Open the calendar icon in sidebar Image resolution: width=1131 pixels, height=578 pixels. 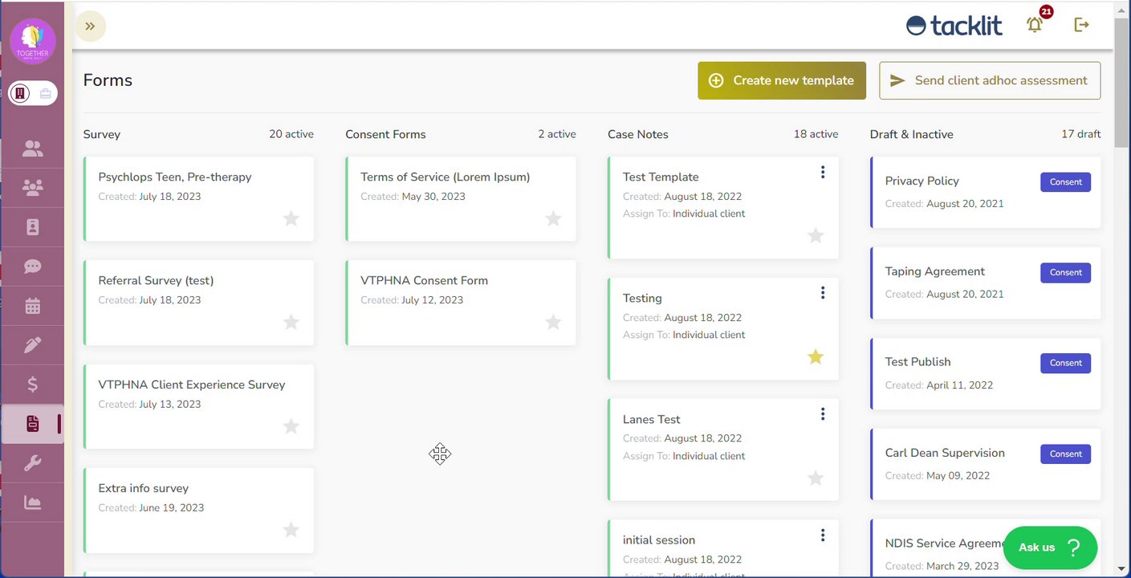pyautogui.click(x=33, y=306)
